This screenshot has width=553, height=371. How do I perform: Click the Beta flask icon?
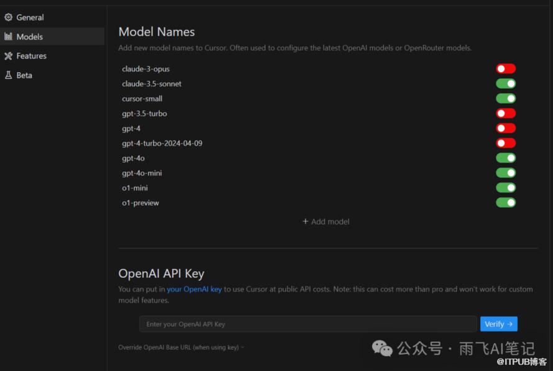tap(9, 75)
